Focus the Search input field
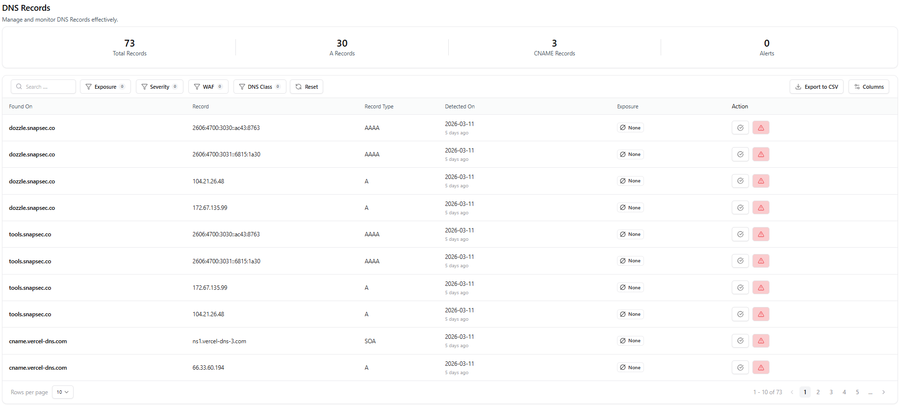The height and width of the screenshot is (406, 900). 43,87
